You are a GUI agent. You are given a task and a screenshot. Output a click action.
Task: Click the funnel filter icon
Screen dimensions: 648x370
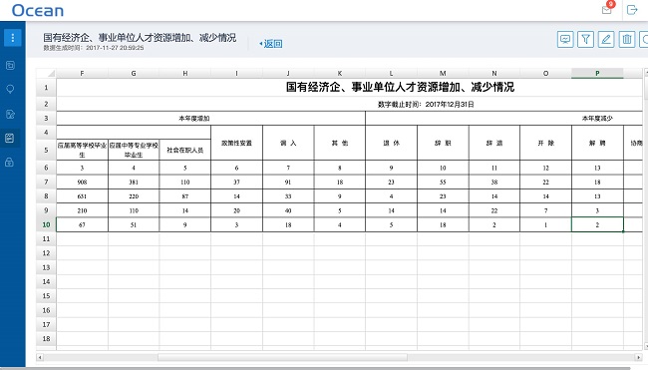click(585, 39)
